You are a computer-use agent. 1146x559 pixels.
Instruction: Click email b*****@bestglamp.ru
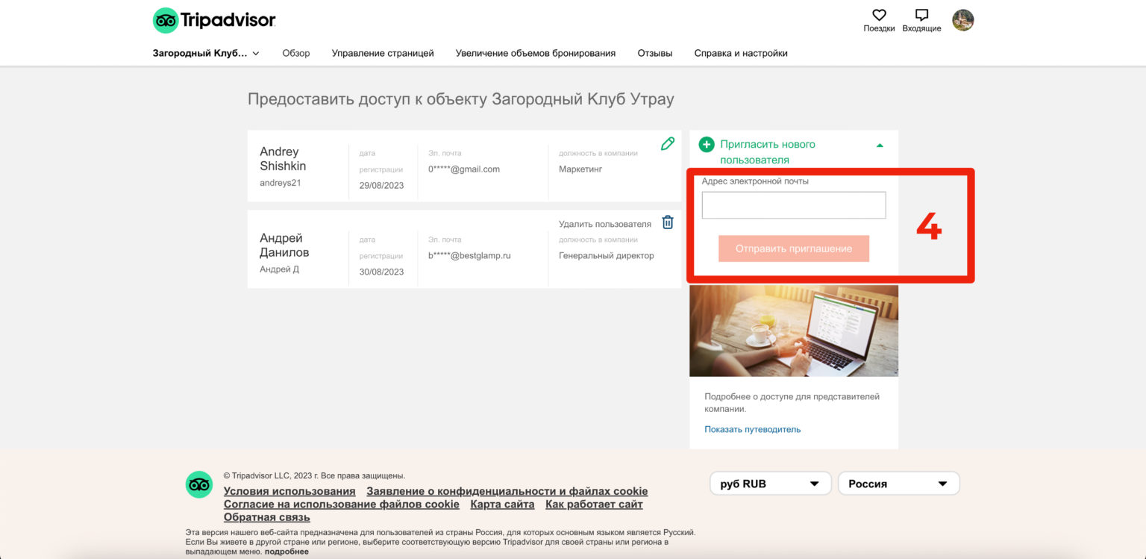[x=469, y=255]
